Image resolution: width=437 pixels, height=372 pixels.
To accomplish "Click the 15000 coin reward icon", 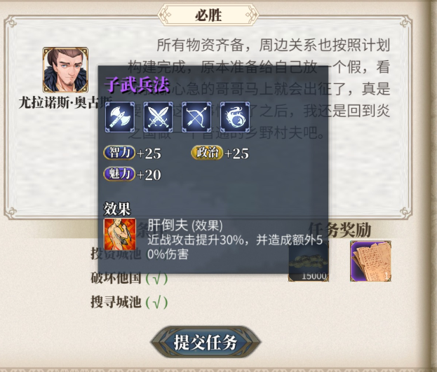I will 308,262.
